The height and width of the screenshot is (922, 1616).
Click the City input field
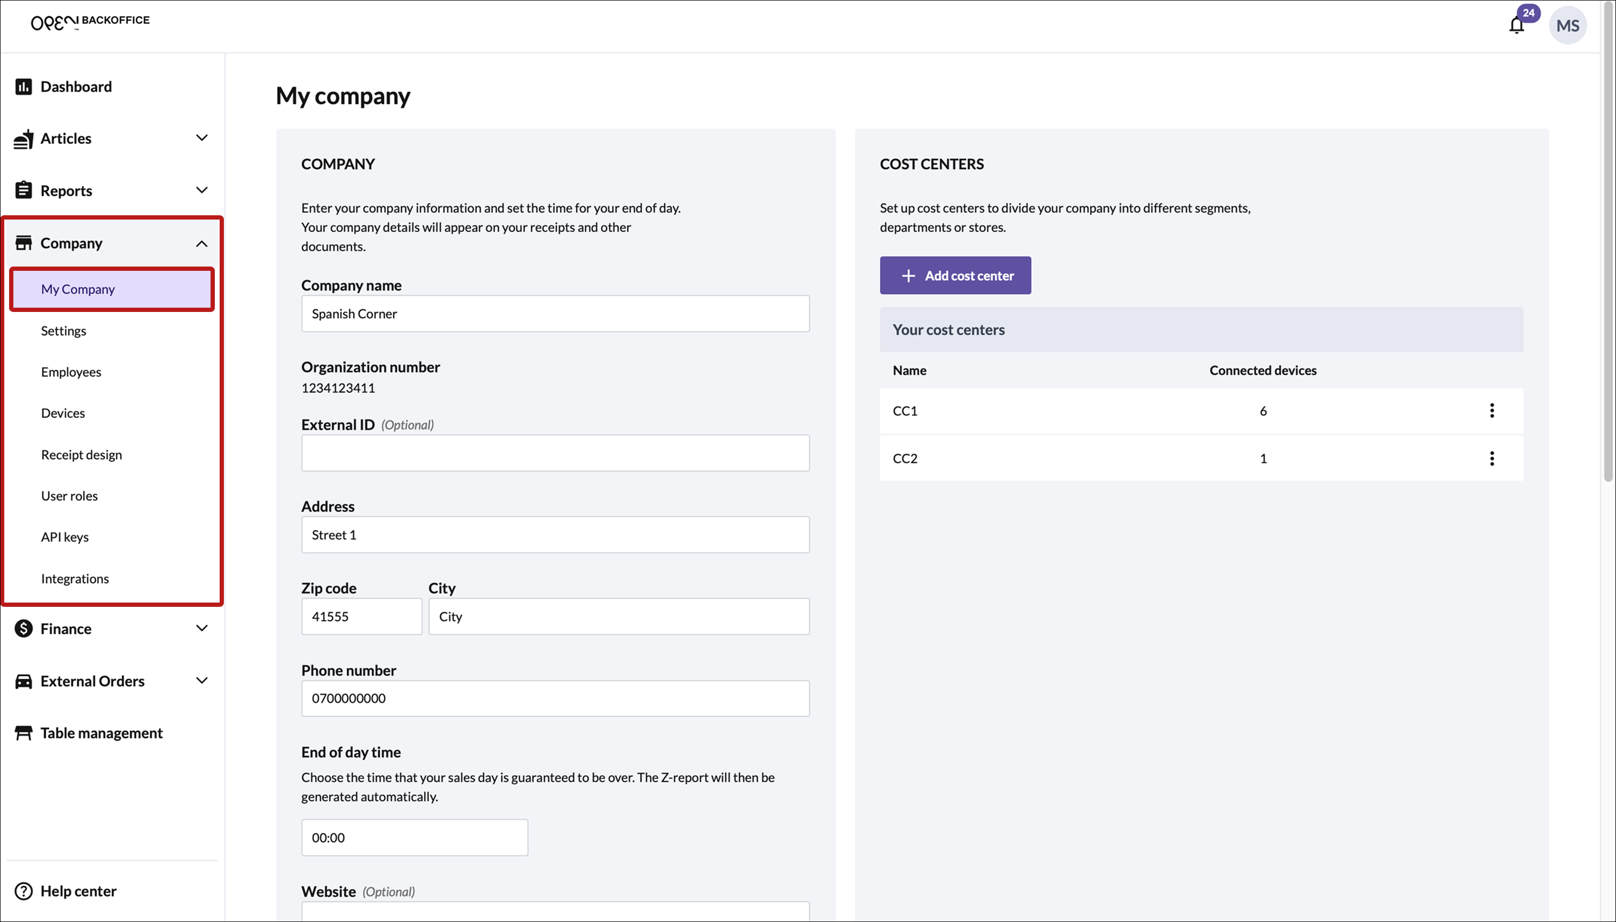pyautogui.click(x=619, y=616)
